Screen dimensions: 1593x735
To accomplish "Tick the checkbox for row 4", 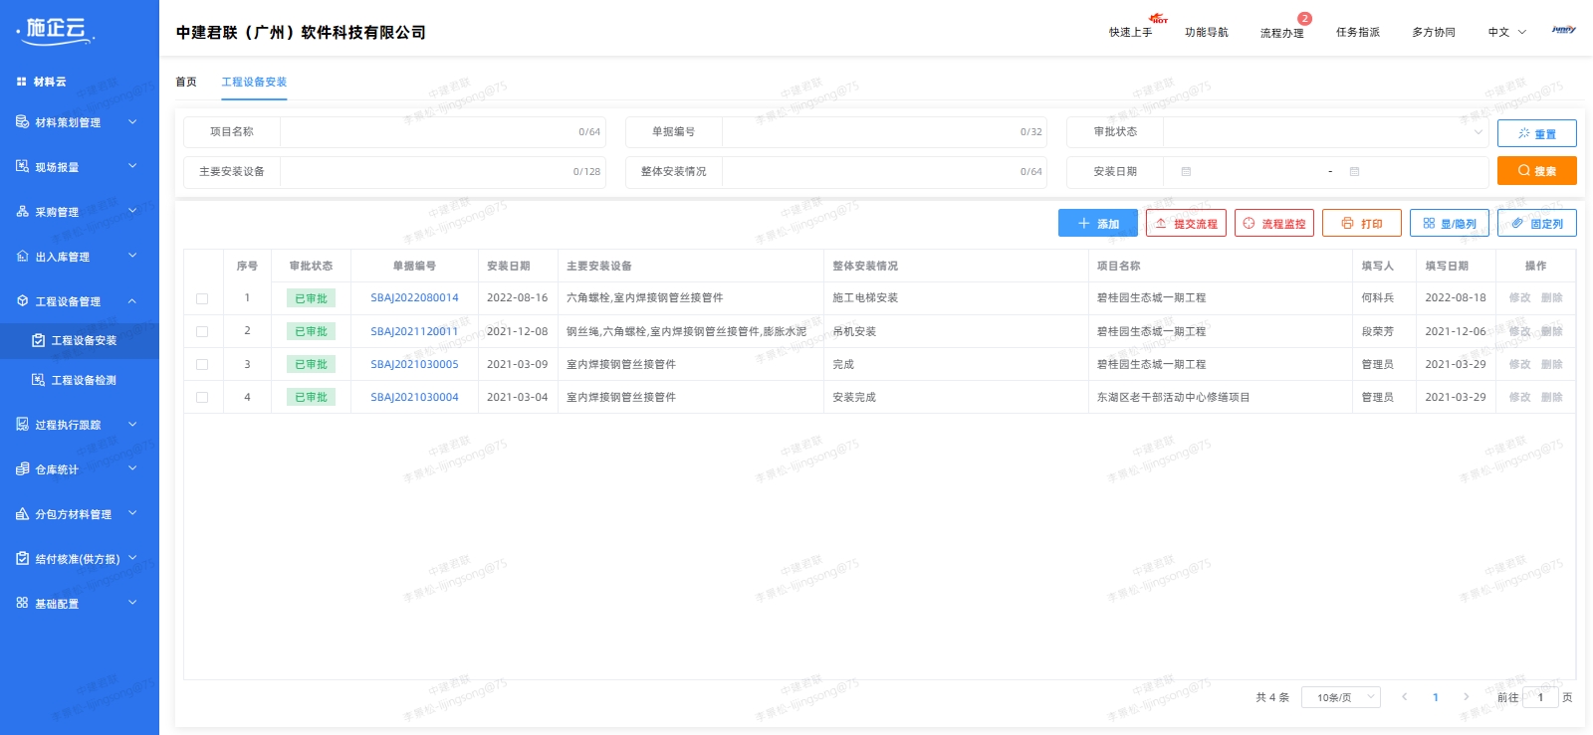I will [x=202, y=398].
